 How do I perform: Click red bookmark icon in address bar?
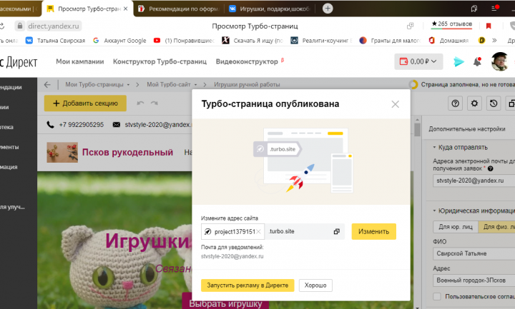489,26
